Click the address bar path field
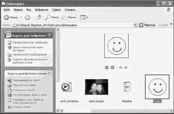 [73, 25]
